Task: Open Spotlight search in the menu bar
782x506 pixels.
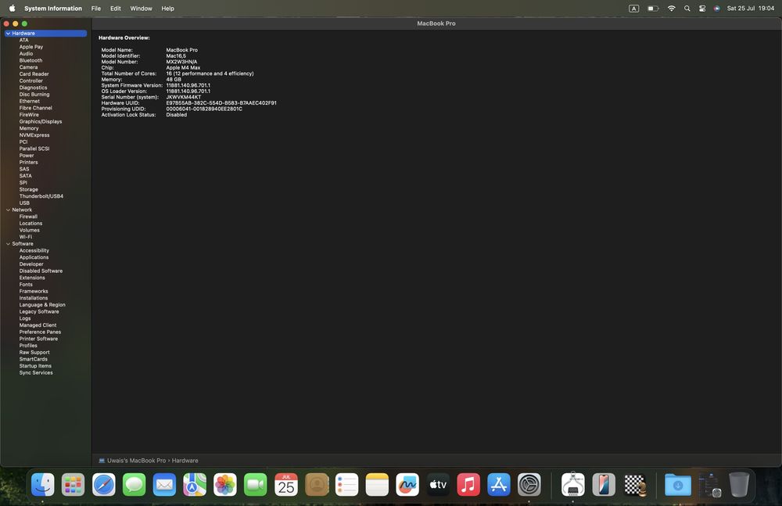Action: [x=687, y=9]
